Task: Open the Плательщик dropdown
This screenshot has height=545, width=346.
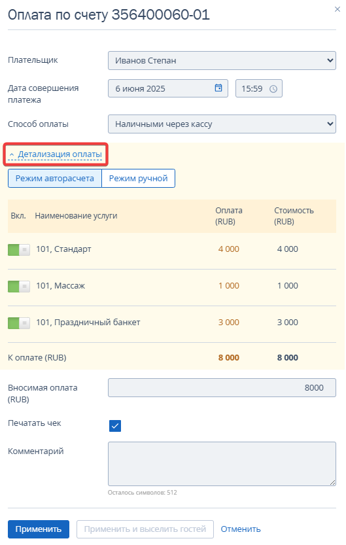Action: tap(222, 60)
